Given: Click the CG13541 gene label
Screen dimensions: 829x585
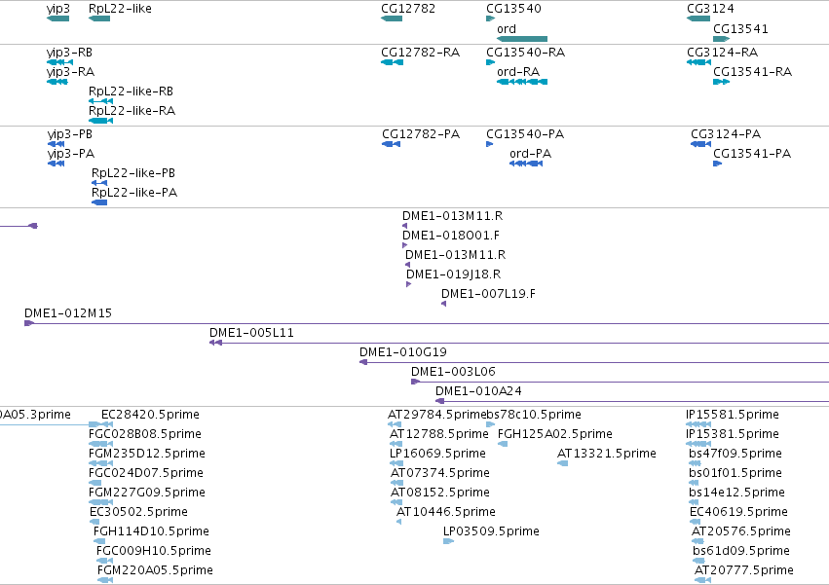Looking at the screenshot, I should (740, 29).
